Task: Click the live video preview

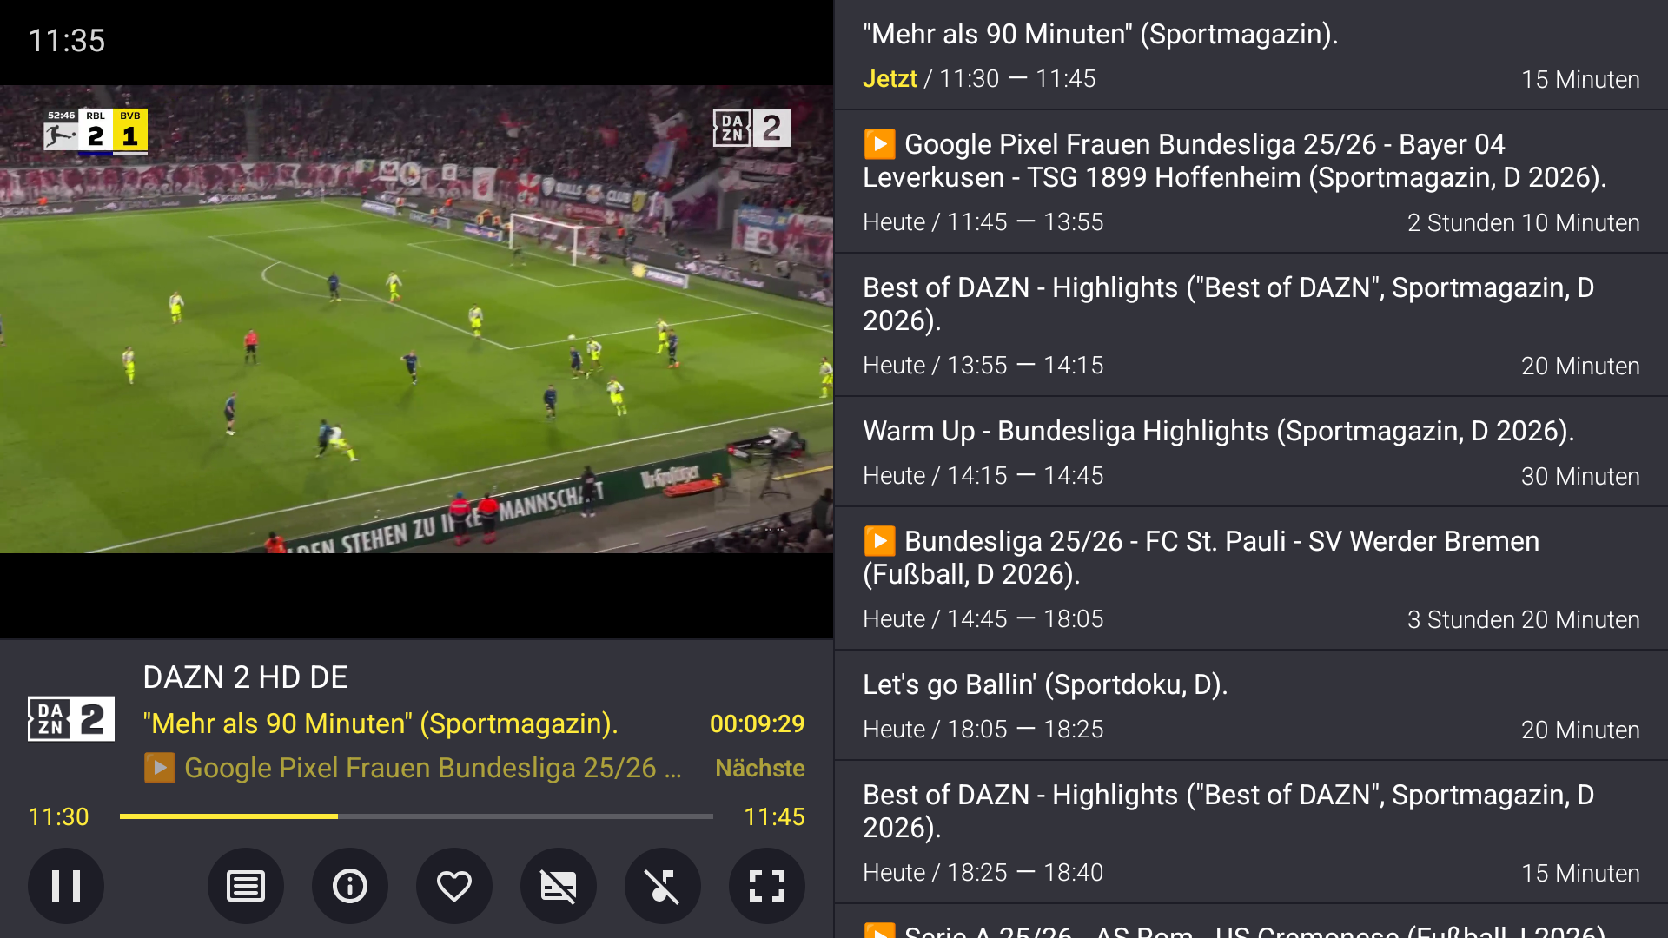Action: (416, 319)
